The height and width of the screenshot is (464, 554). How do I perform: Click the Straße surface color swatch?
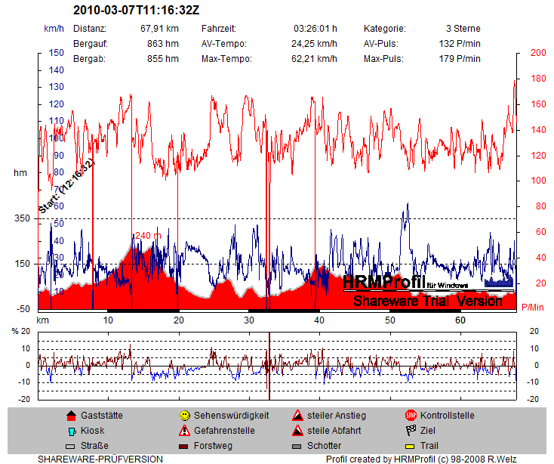tap(71, 446)
